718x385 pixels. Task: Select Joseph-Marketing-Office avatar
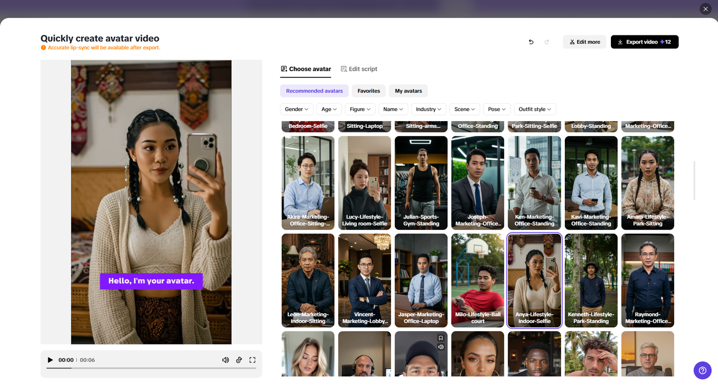pos(478,183)
